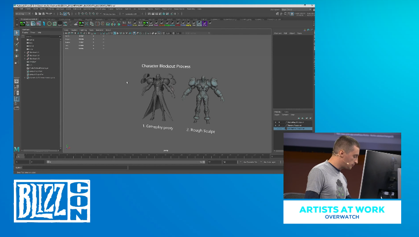Toggle screen space ambient occlusion icon
This screenshot has width=419, height=237.
[x=135, y=33]
